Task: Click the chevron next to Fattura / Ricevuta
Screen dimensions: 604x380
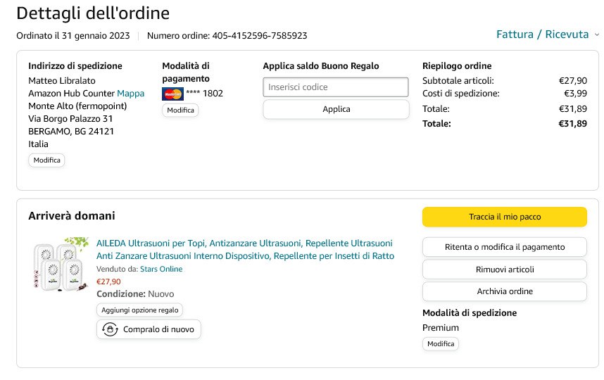Action: [x=596, y=34]
